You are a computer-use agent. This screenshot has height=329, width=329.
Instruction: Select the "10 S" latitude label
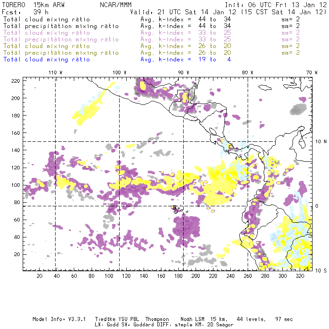(321, 271)
